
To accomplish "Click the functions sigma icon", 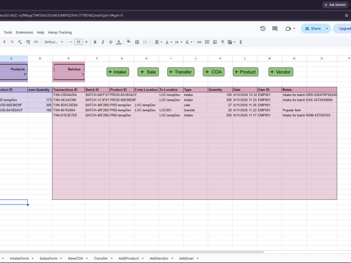I will (241, 42).
